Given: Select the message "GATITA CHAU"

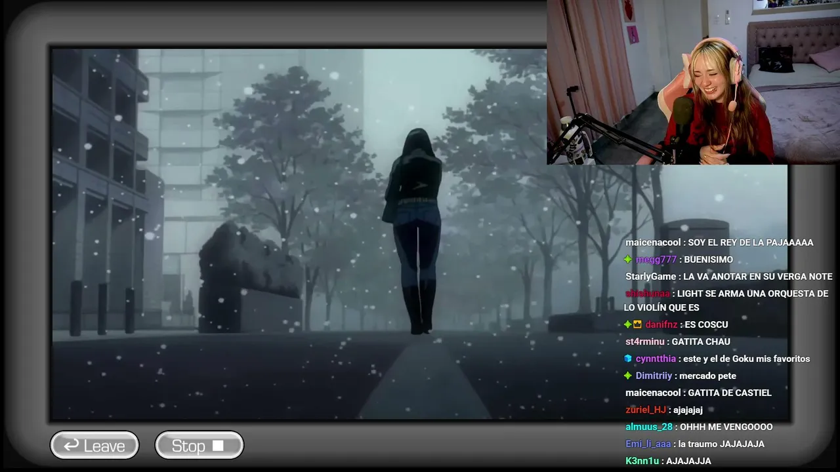Looking at the screenshot, I should (701, 342).
